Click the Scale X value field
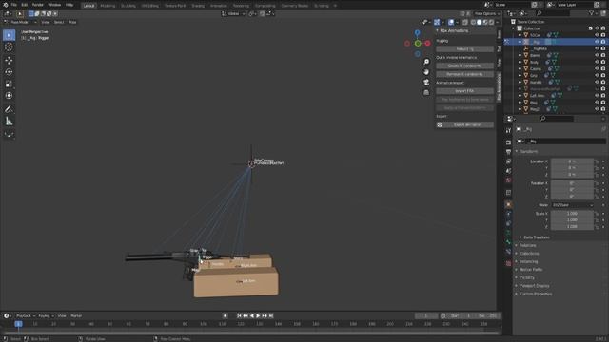 pyautogui.click(x=572, y=214)
